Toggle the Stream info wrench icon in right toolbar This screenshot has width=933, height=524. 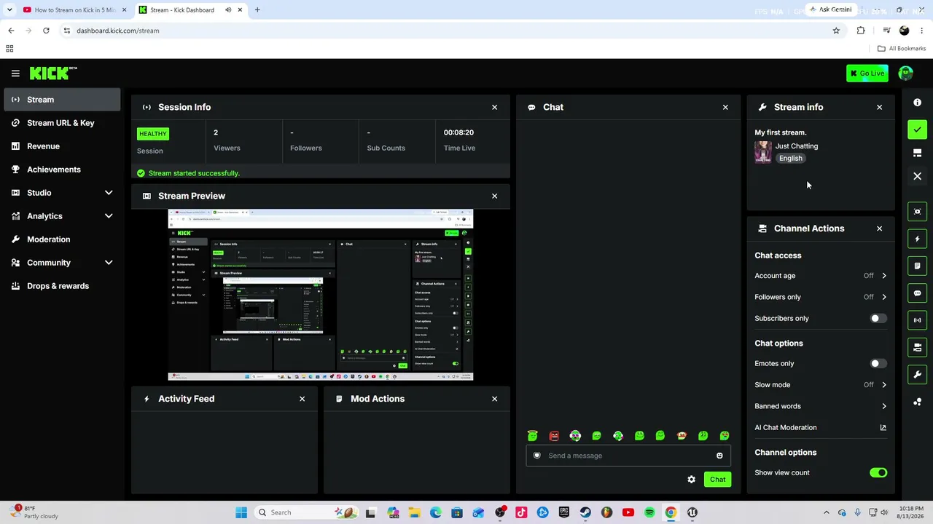click(x=918, y=374)
